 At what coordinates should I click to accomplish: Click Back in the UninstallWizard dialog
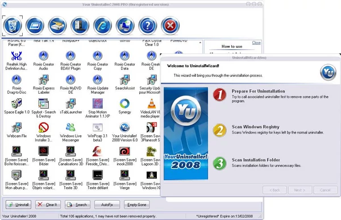click(275, 190)
